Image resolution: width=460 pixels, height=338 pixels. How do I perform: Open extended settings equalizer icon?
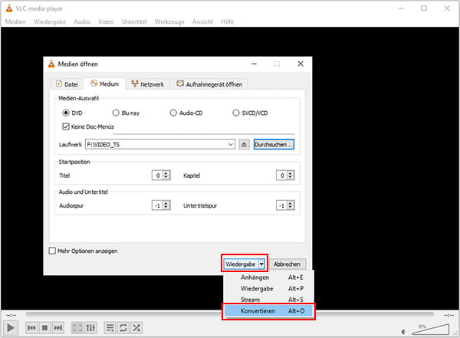click(90, 328)
